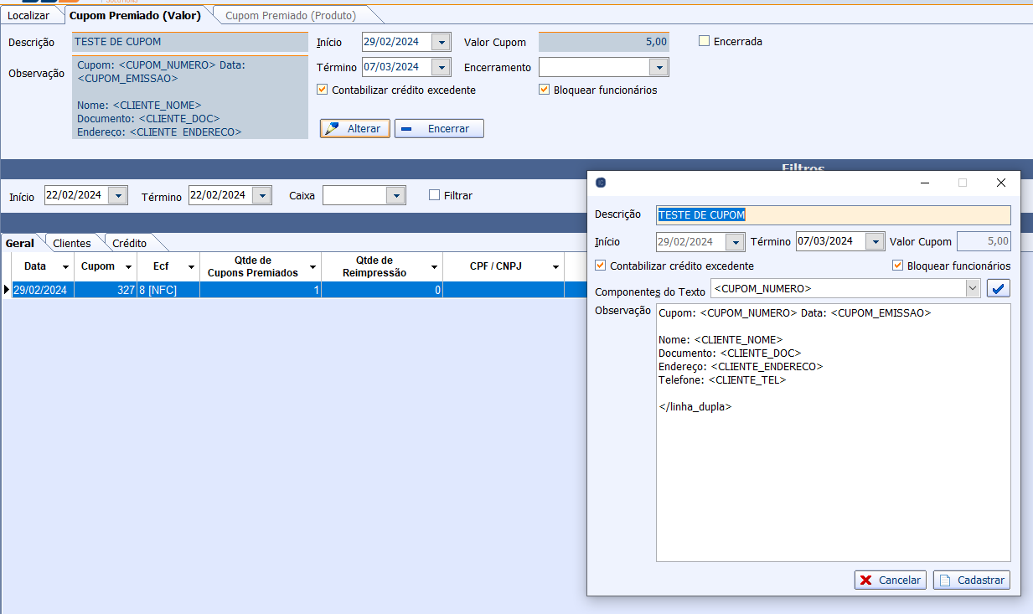Toggle Contabilizar crédito excedente in dialog
This screenshot has height=614, width=1033.
601,266
